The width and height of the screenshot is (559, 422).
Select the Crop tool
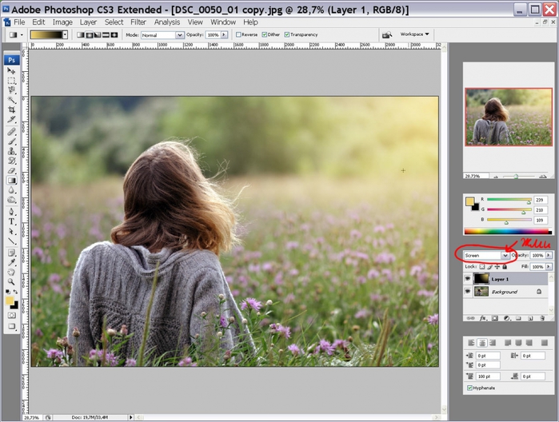[12, 110]
